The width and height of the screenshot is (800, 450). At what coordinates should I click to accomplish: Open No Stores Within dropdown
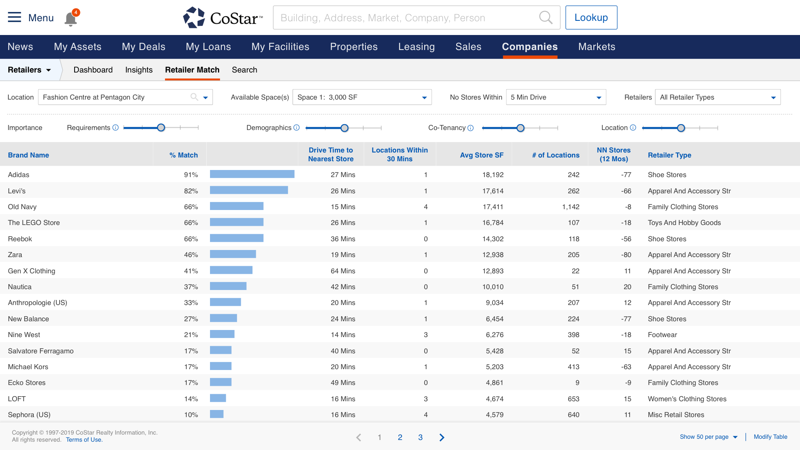coord(556,97)
